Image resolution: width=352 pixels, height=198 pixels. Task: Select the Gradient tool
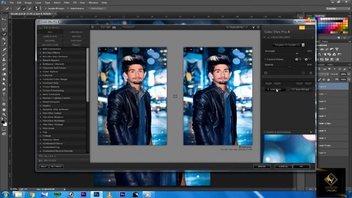(x=4, y=74)
